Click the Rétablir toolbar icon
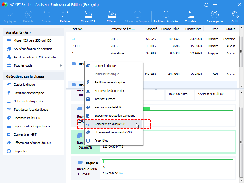This screenshot has width=244, height=183. click(x=29, y=15)
